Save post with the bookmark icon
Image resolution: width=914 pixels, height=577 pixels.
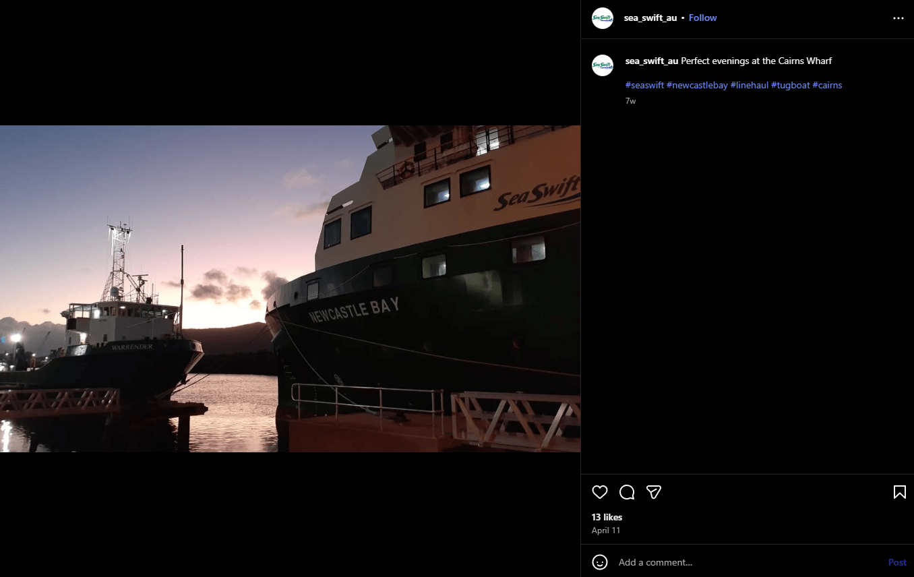click(x=899, y=492)
